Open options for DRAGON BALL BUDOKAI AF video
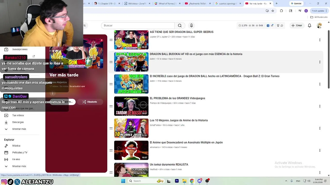This screenshot has height=185, width=330. (320, 62)
